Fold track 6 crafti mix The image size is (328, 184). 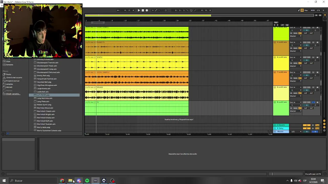pyautogui.click(x=275, y=57)
